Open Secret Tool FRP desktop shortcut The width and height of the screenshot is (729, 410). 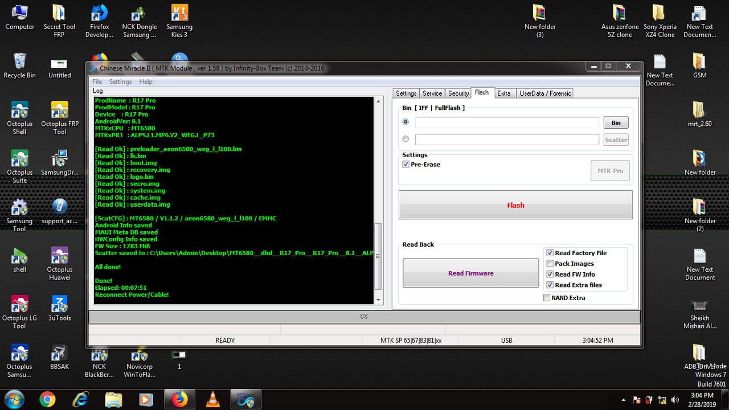(x=60, y=21)
